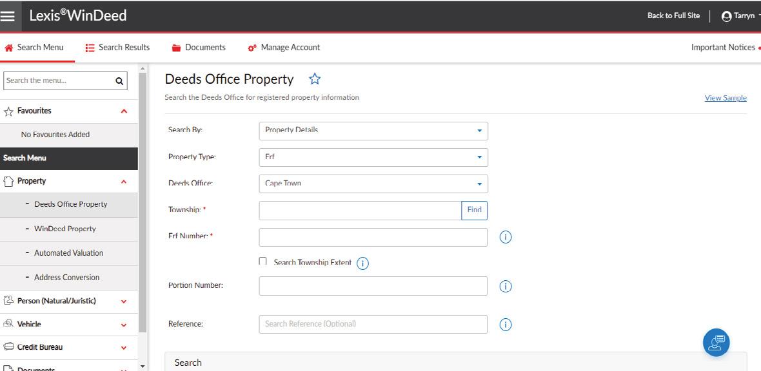Viewport: 761px width, 371px height.
Task: Open the View Sample link
Action: coord(726,98)
